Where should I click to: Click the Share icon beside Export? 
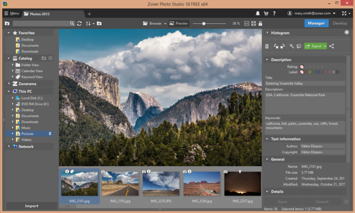(x=332, y=46)
